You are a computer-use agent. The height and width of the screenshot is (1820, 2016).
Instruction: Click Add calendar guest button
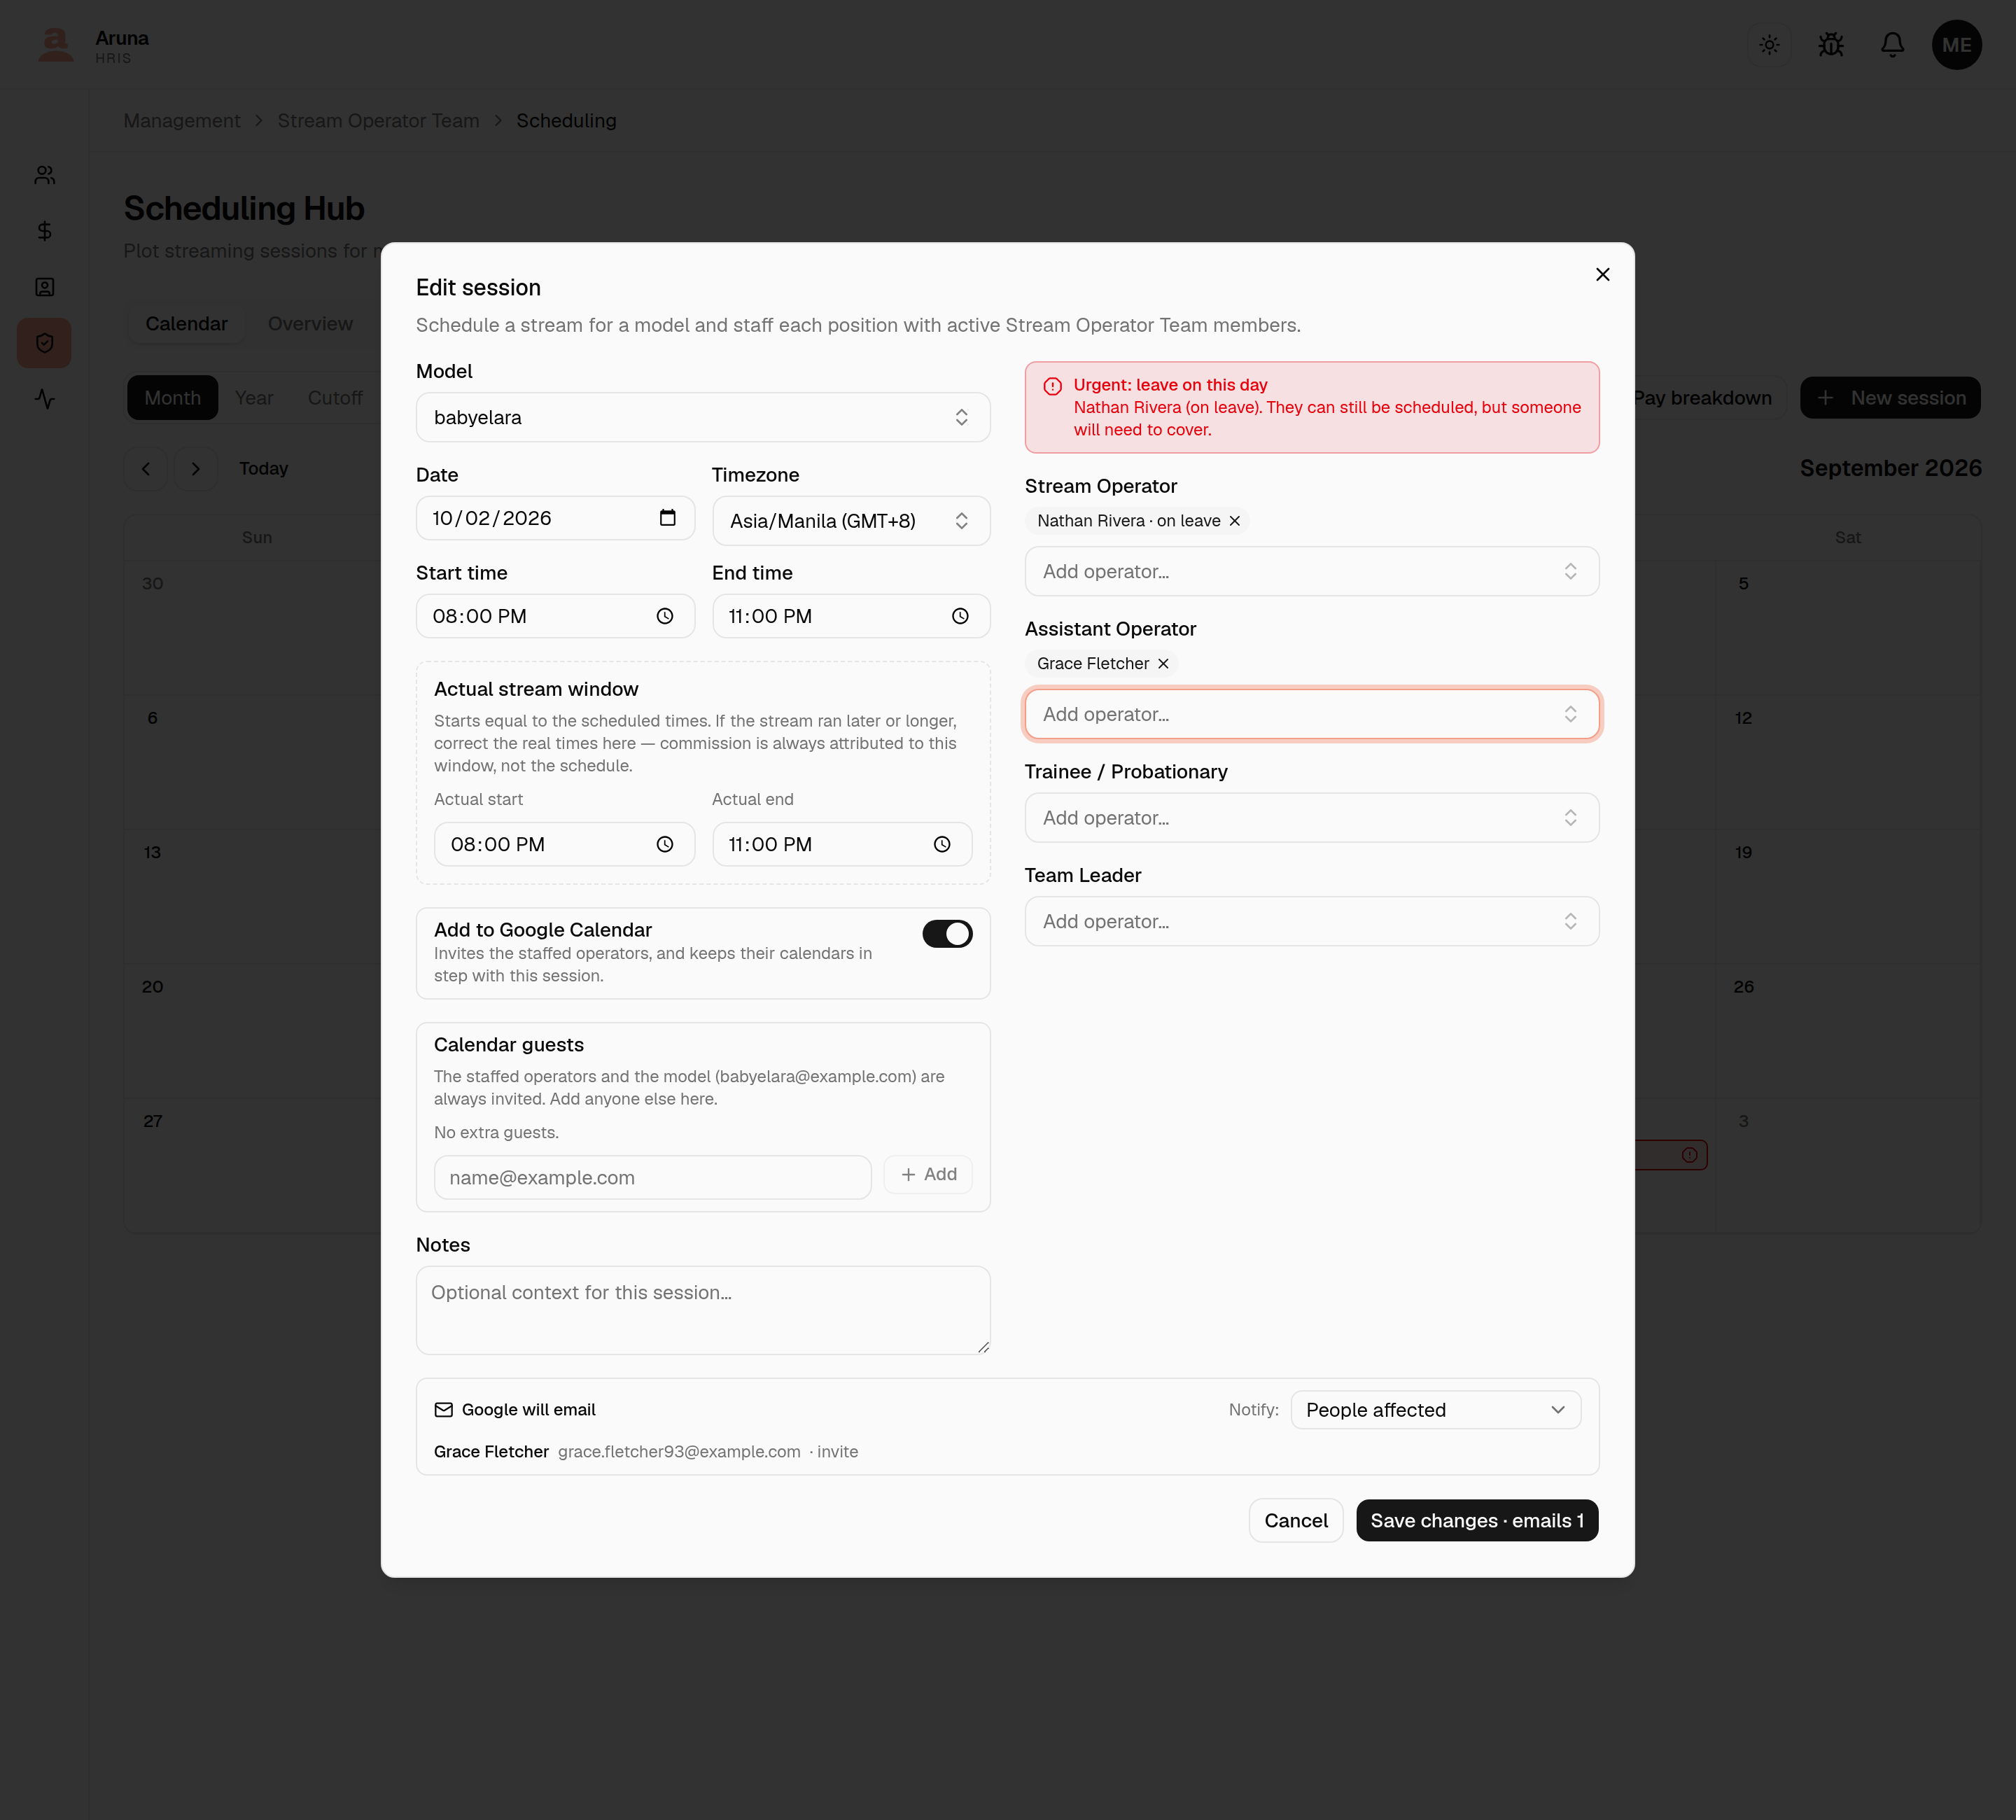click(x=928, y=1175)
